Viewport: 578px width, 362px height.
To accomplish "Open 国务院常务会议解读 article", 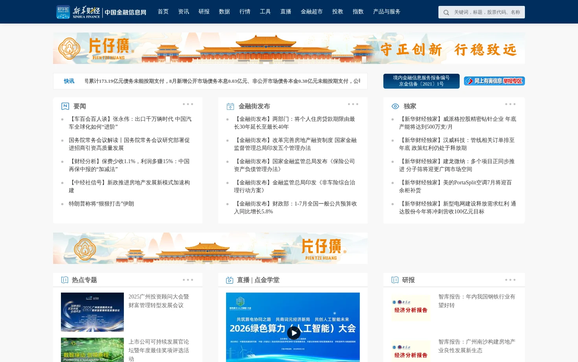I will (129, 144).
